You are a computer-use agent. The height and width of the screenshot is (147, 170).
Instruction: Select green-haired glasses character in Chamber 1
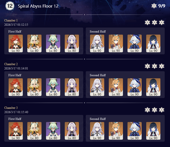(x=53, y=43)
